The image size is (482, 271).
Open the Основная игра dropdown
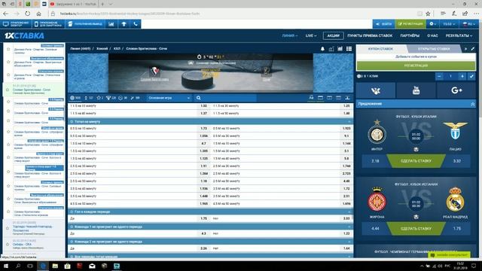[x=169, y=98]
